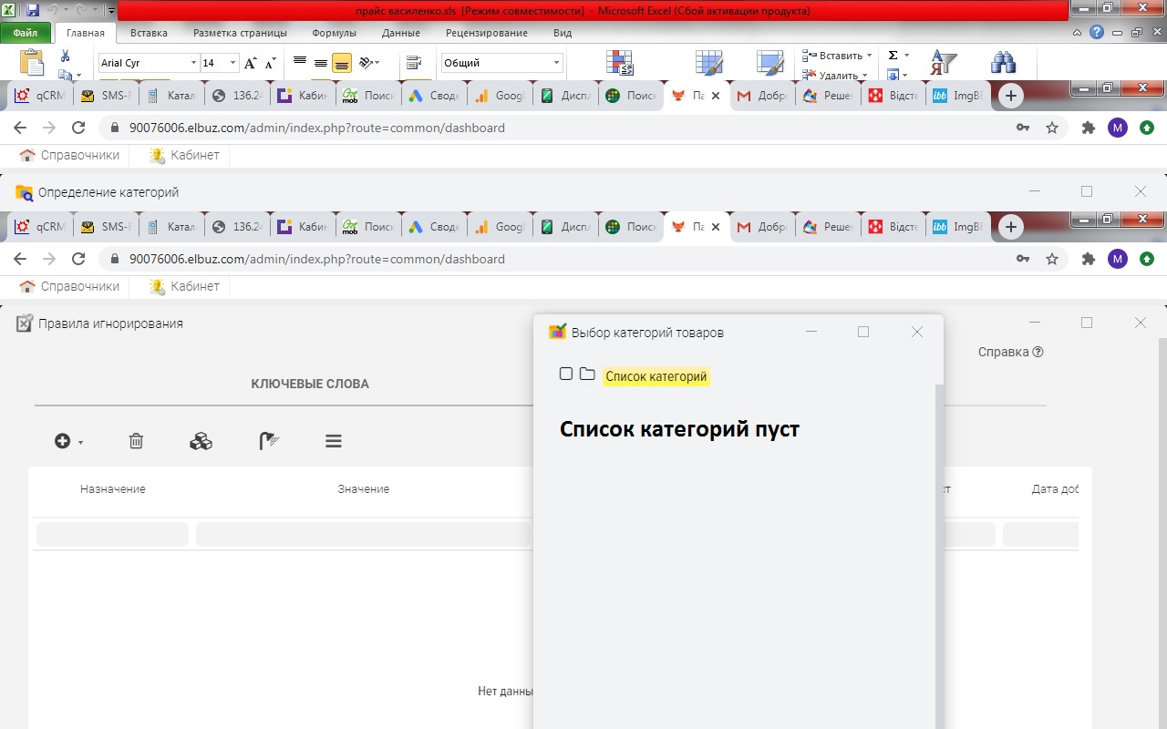The height and width of the screenshot is (729, 1167).
Task: Click the Save icon in Excel's quick access toolbar
Action: tap(33, 11)
